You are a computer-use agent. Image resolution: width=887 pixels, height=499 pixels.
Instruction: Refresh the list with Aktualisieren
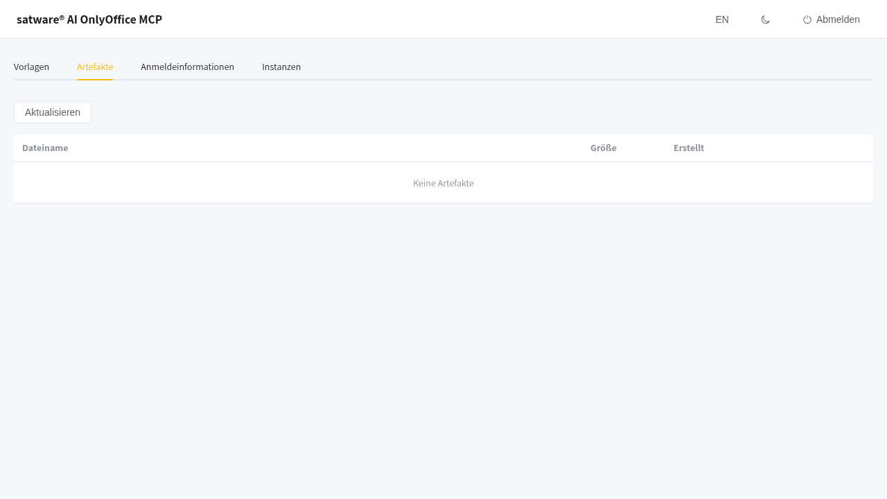[53, 112]
